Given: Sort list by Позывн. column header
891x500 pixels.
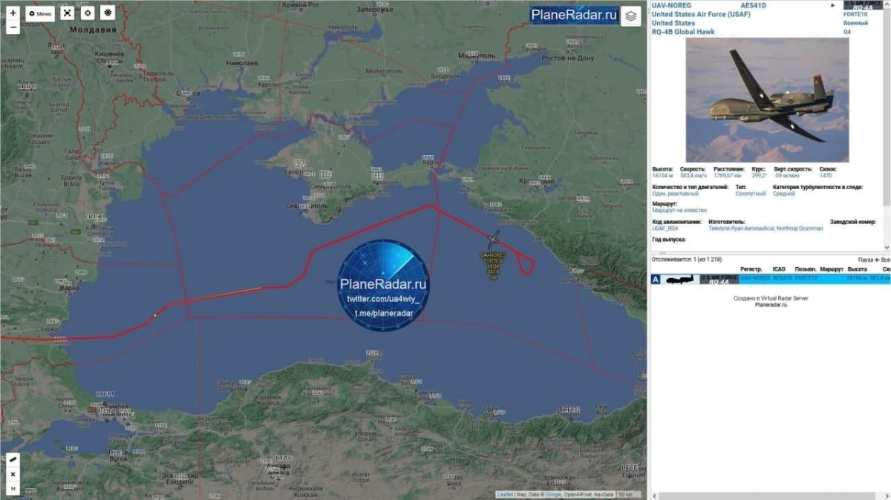Looking at the screenshot, I should tap(806, 269).
